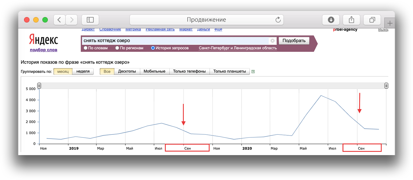Click the heading "История показов по фразе"
The image size is (413, 180).
point(50,62)
